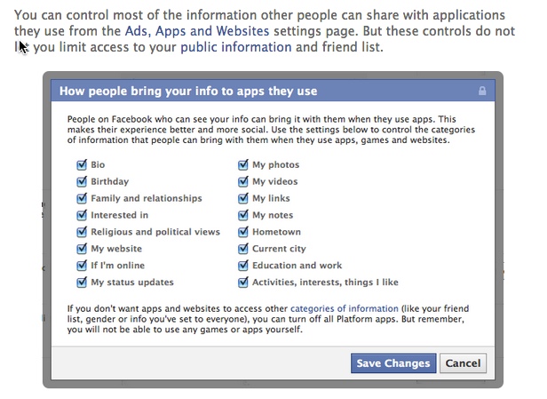
Task: Toggle the Interested in checkbox
Action: pos(82,215)
